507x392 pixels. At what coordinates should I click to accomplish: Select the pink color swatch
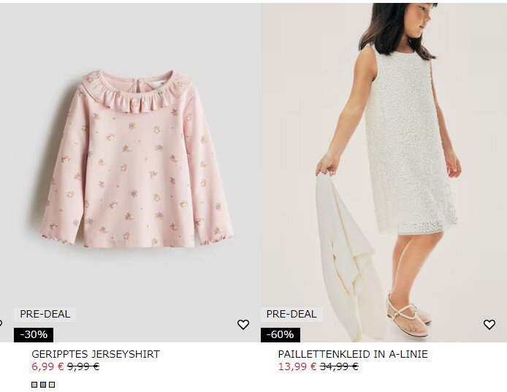coord(34,385)
